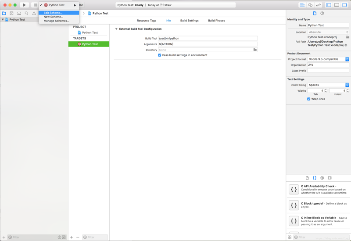Click the Tab width stepper
The image size is (351, 241).
pos(326,91)
